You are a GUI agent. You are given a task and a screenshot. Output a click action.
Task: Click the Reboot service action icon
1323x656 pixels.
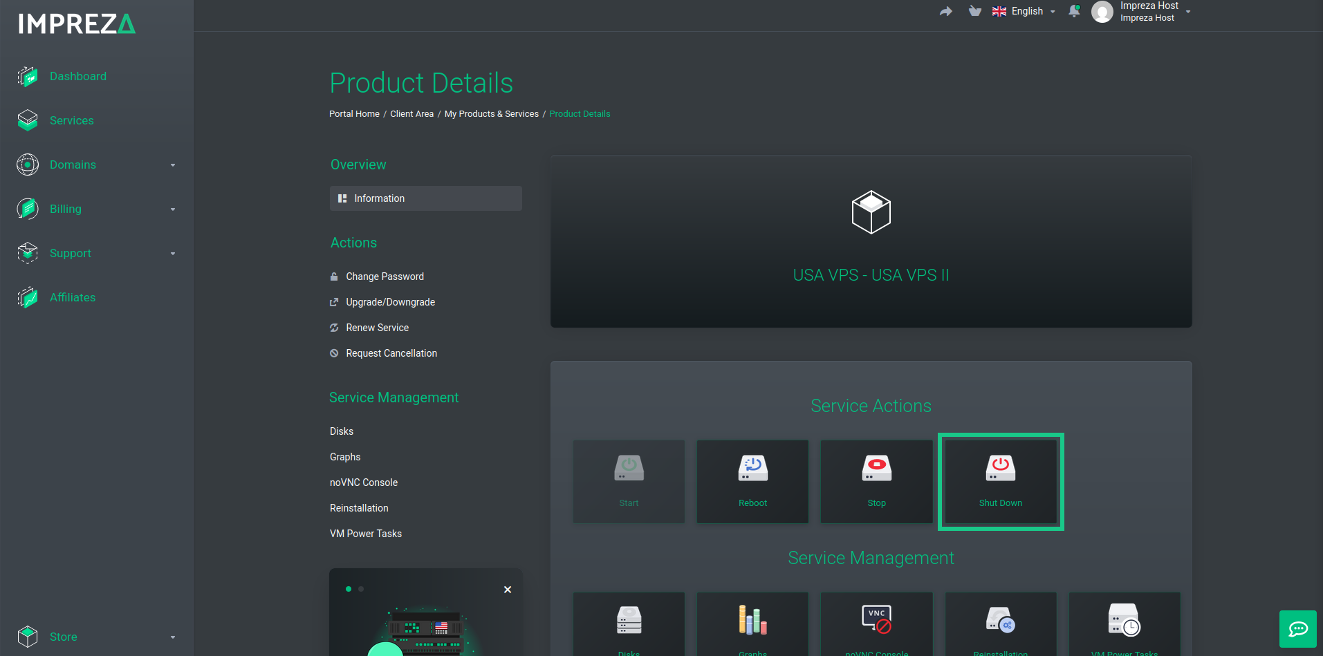click(x=752, y=468)
